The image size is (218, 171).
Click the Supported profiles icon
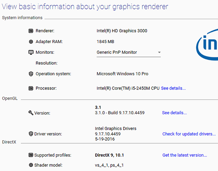click(x=31, y=155)
